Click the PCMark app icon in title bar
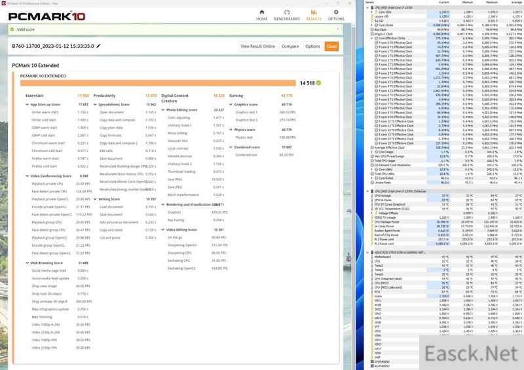Image resolution: width=524 pixels, height=370 pixels. coord(4,3)
